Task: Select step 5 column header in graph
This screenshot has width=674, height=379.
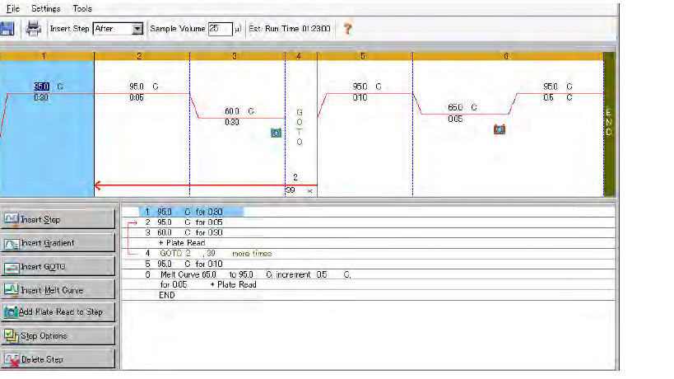Action: pyautogui.click(x=365, y=56)
